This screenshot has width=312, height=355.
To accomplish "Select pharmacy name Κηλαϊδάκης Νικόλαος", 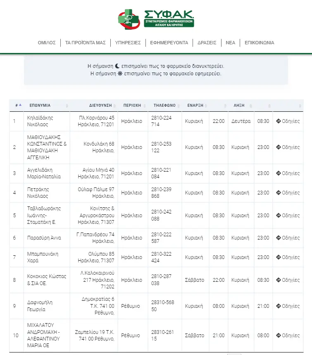I will coord(40,121).
